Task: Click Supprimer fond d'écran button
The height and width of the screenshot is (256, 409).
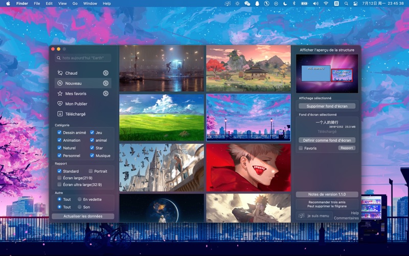Action: click(x=327, y=106)
